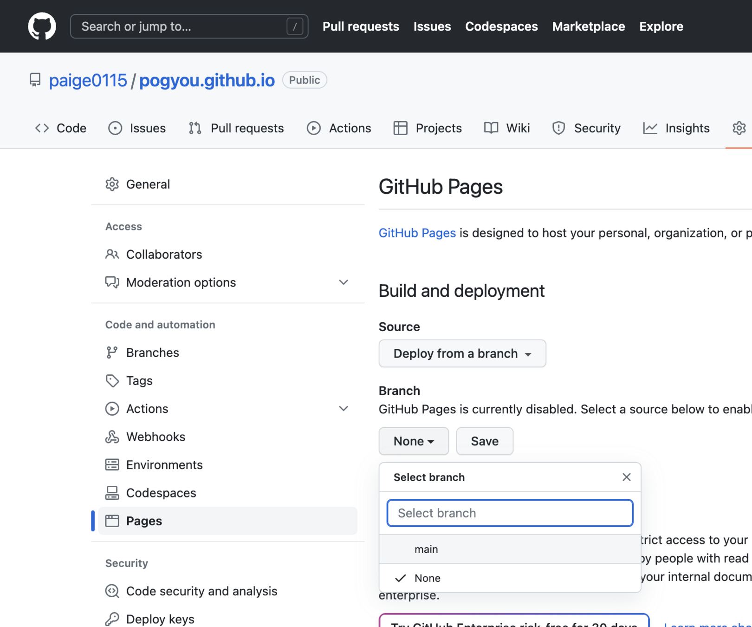
Task: Open Issues in top navigation
Action: click(432, 26)
